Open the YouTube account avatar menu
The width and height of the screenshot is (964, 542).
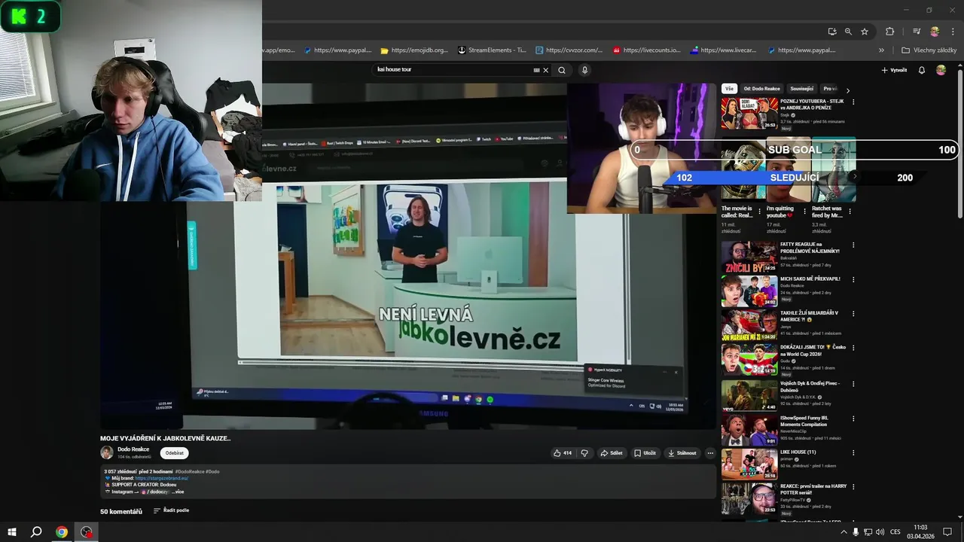click(941, 70)
